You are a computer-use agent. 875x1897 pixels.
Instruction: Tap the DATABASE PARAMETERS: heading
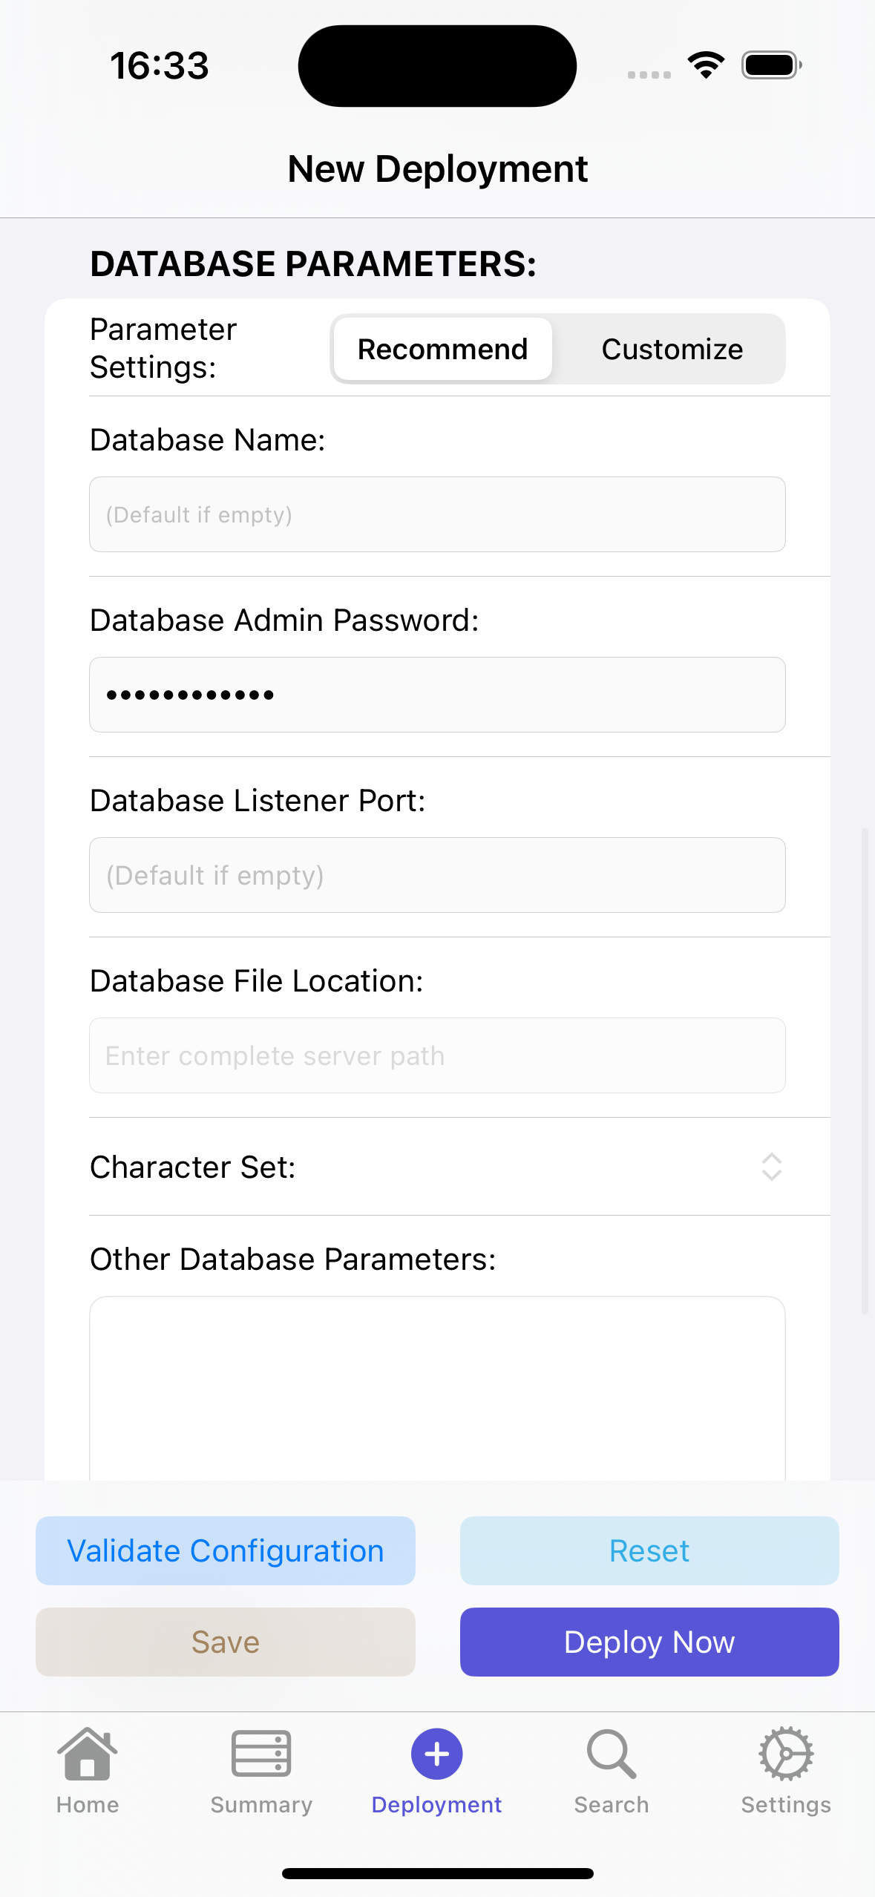point(313,264)
